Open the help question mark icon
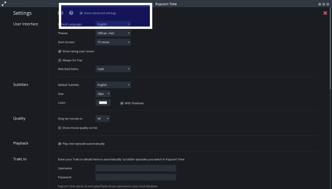Screen dimensions: 332x189 71,13
